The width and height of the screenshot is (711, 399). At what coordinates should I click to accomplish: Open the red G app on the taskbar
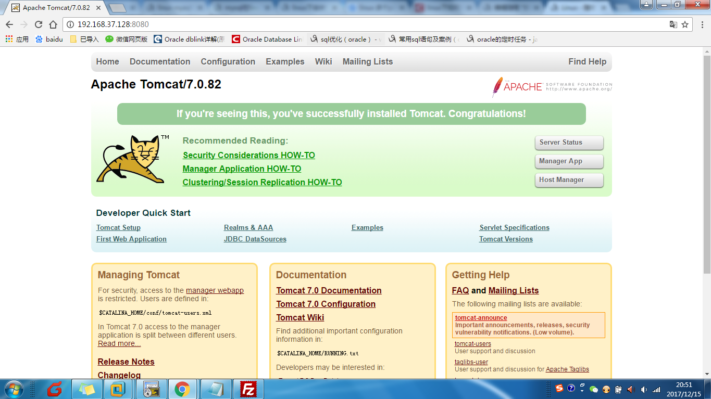(55, 389)
